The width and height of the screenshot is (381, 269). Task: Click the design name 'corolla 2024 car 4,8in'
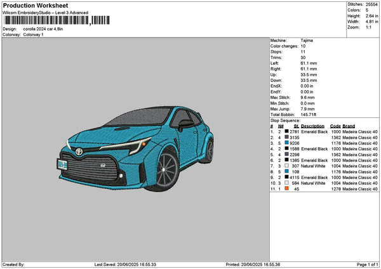(43, 29)
